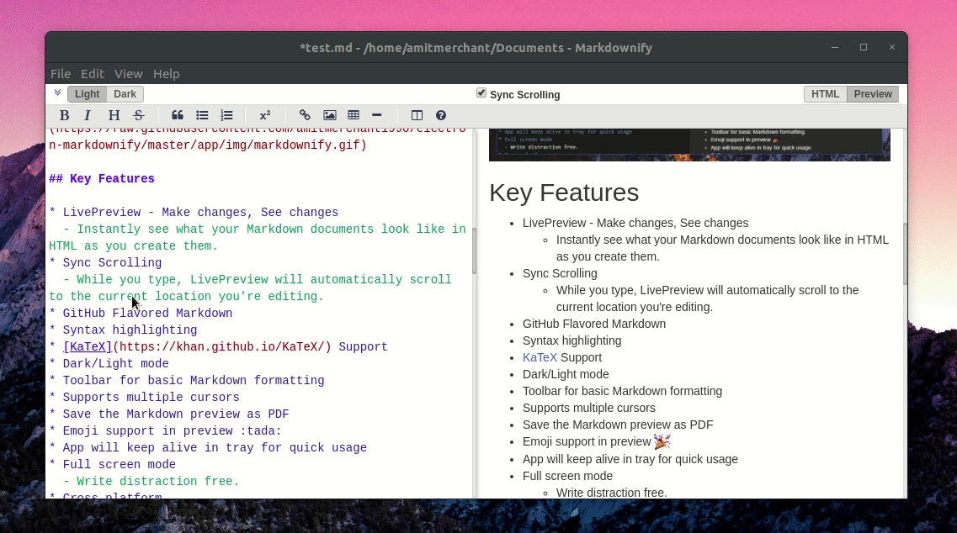Apply bold formatting from toolbar
This screenshot has height=533, width=957.
click(64, 115)
